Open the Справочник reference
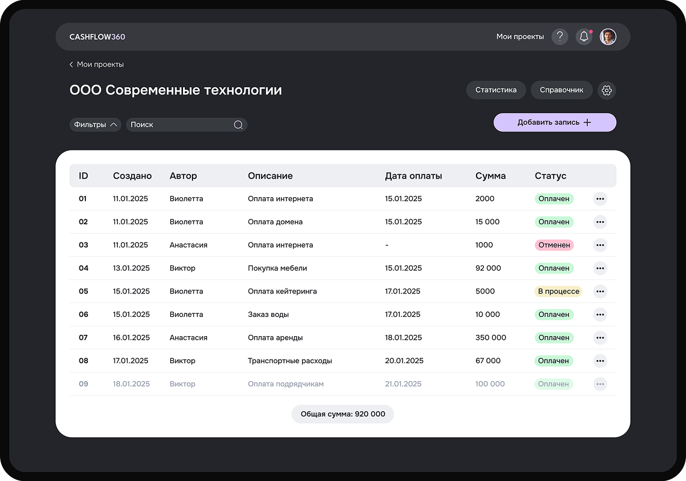Screen dimensions: 686x481 (x=561, y=90)
